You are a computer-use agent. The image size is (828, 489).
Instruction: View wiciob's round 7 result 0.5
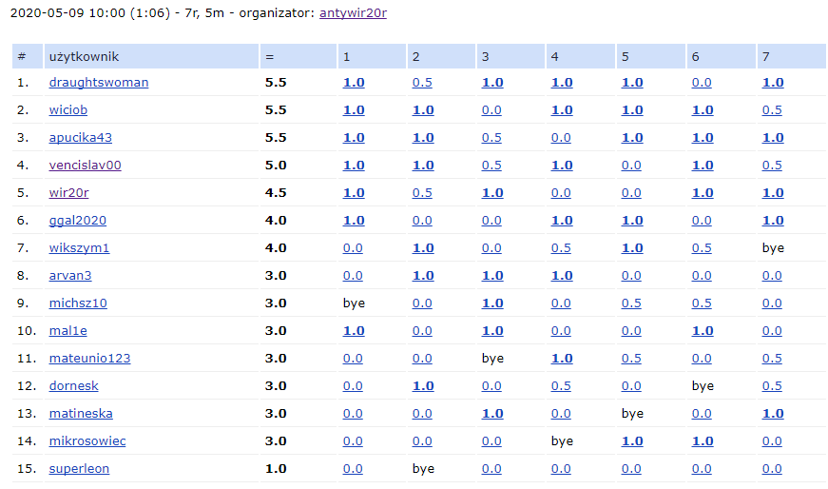pyautogui.click(x=772, y=110)
